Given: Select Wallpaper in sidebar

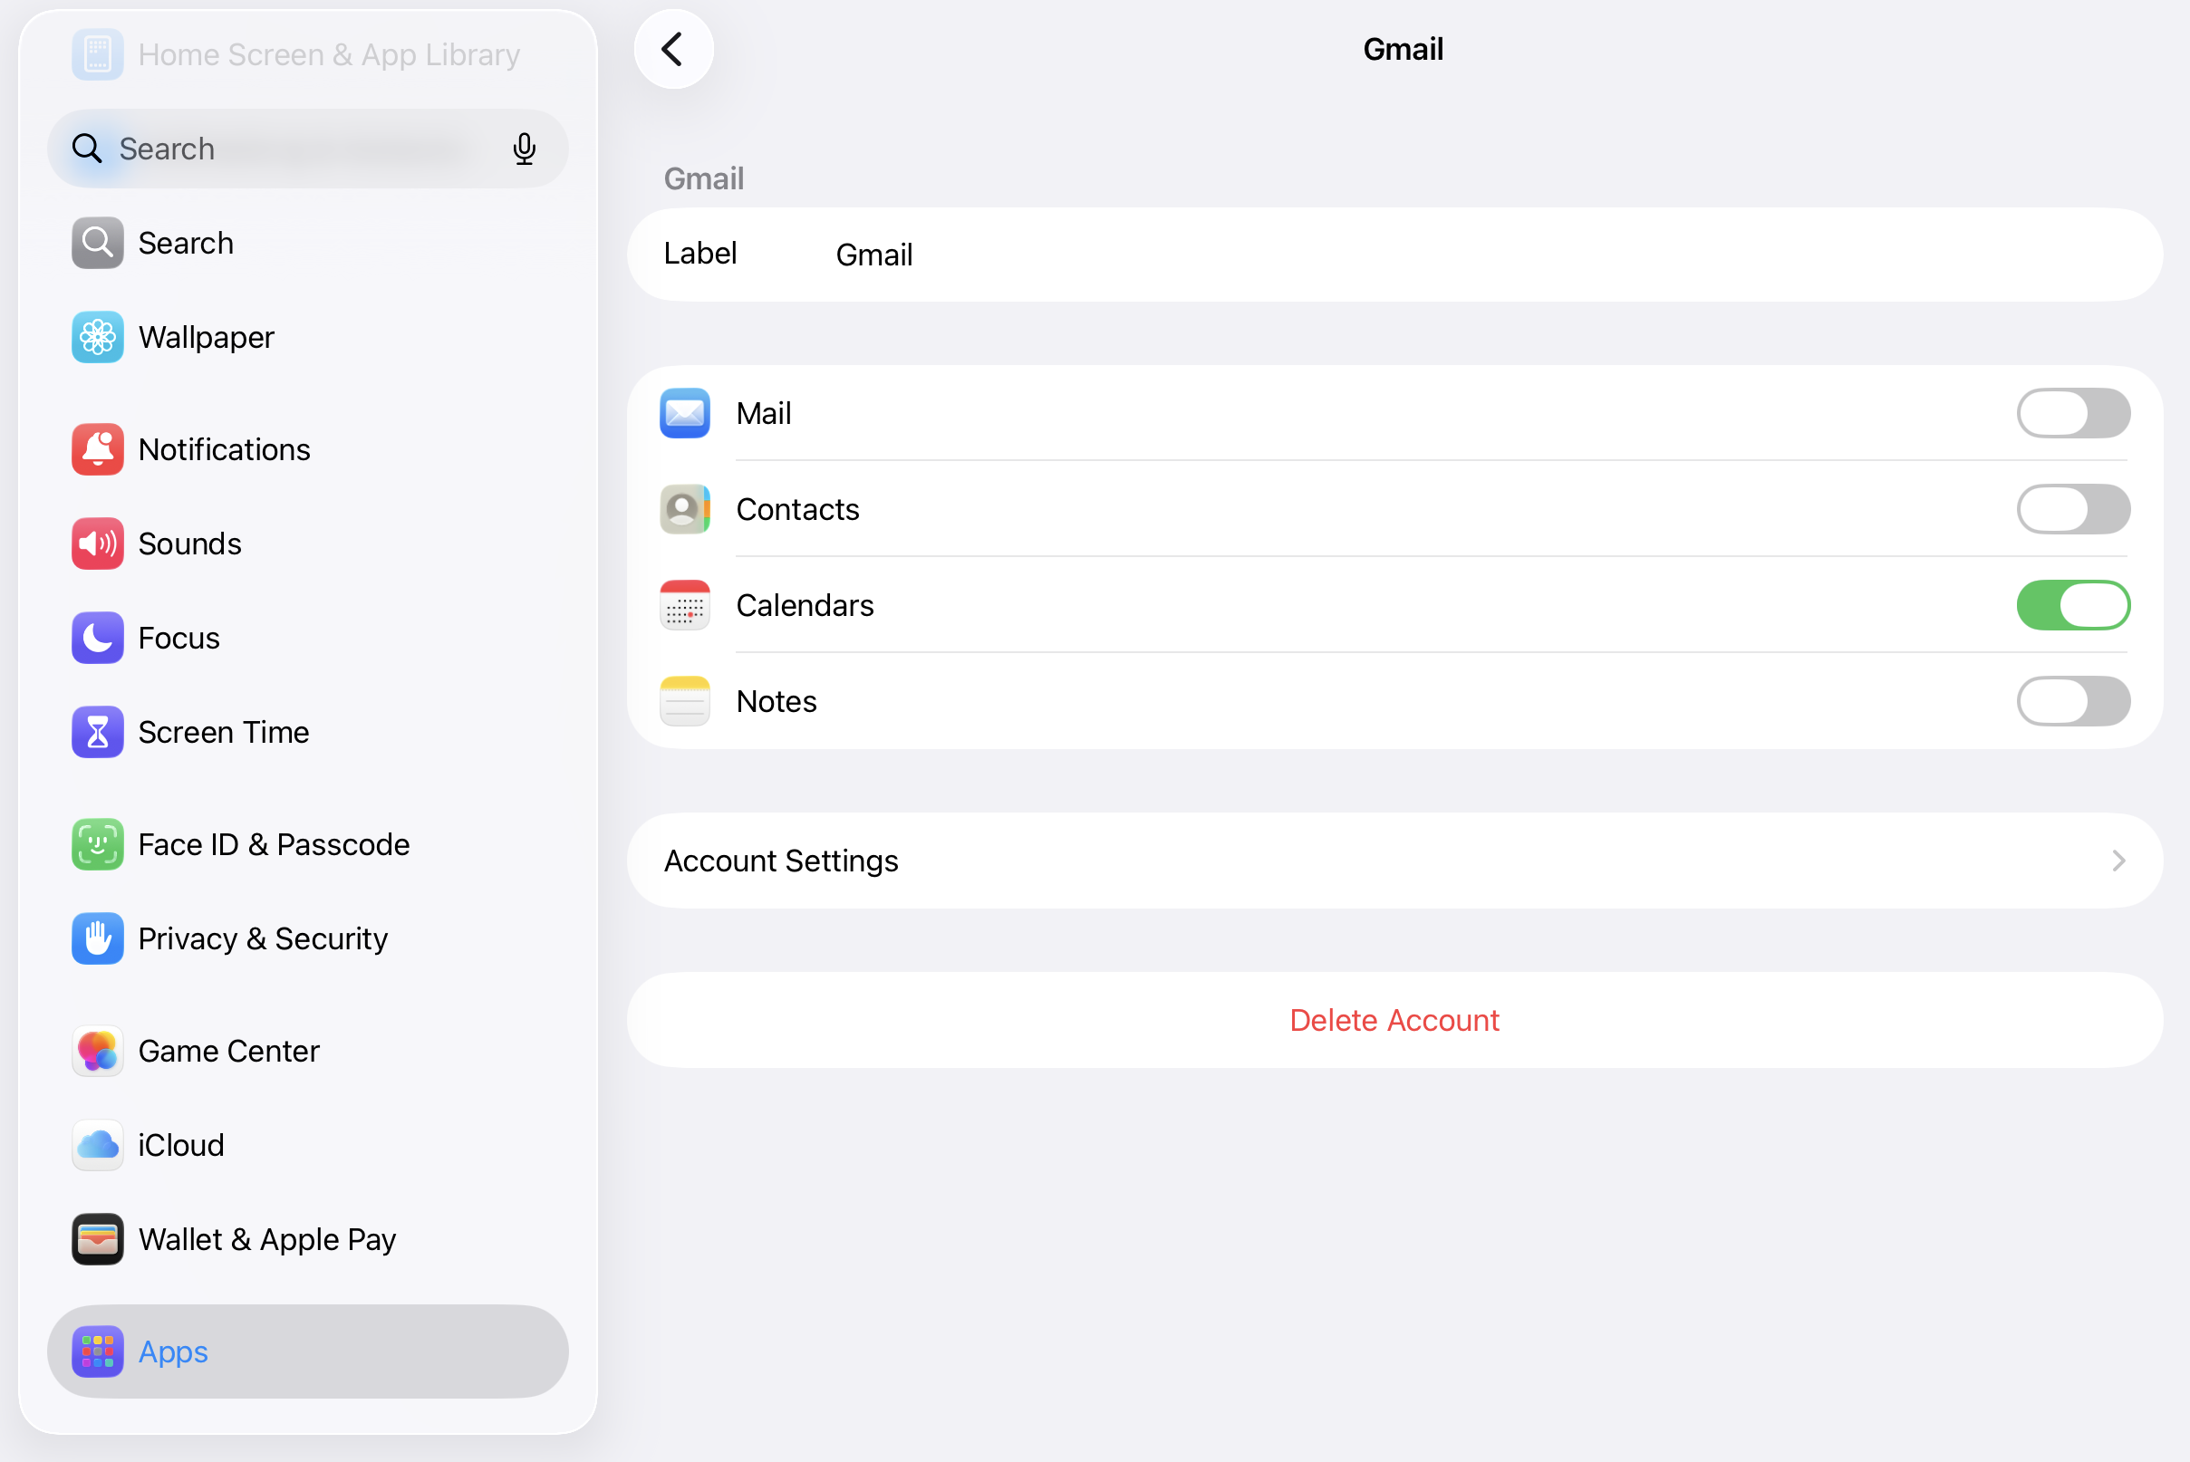Looking at the screenshot, I should click(308, 338).
